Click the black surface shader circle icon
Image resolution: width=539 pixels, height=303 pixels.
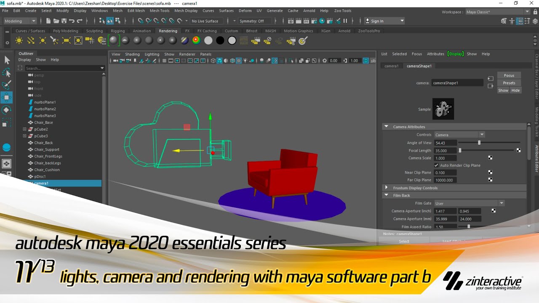(x=220, y=40)
